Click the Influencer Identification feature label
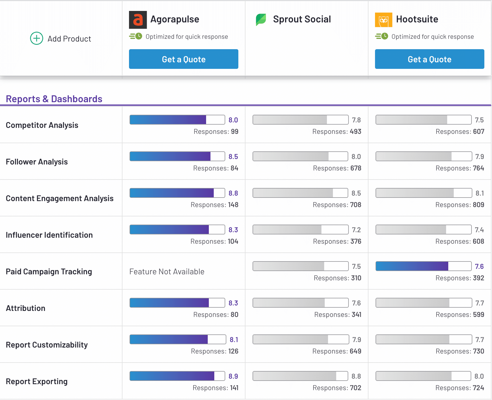 tap(49, 235)
